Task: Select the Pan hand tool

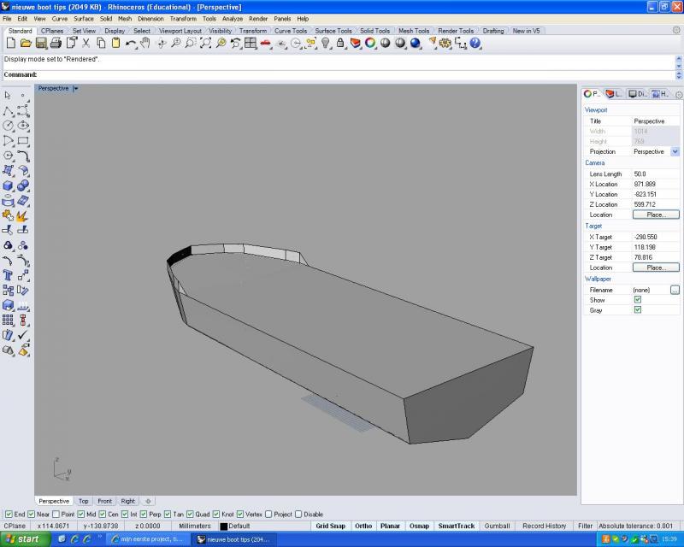Action: [x=144, y=43]
